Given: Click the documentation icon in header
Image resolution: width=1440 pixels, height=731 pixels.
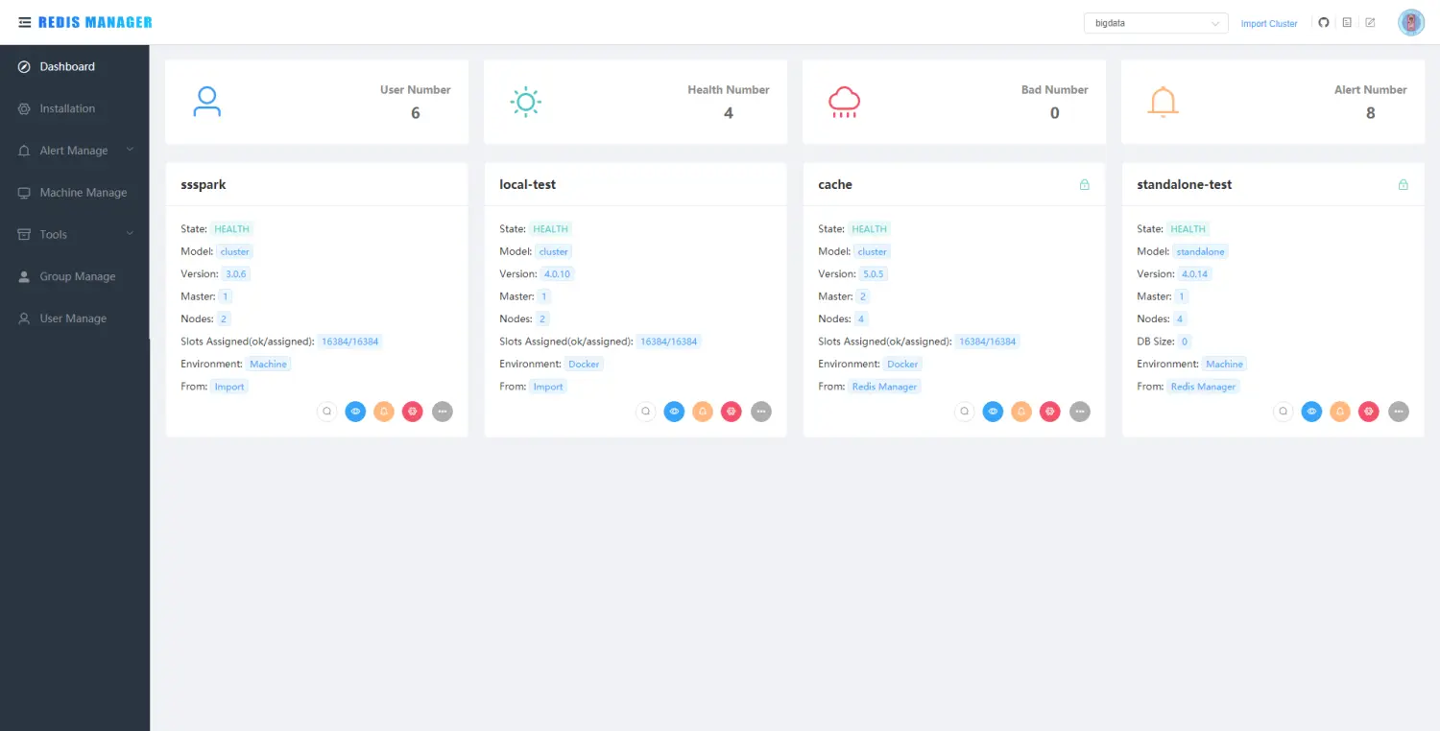Looking at the screenshot, I should coord(1347,23).
